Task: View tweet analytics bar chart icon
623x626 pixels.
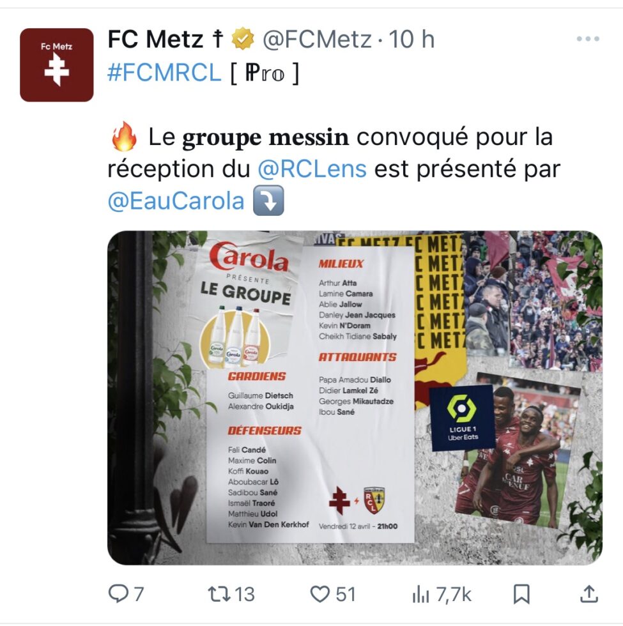Action: coord(420,594)
